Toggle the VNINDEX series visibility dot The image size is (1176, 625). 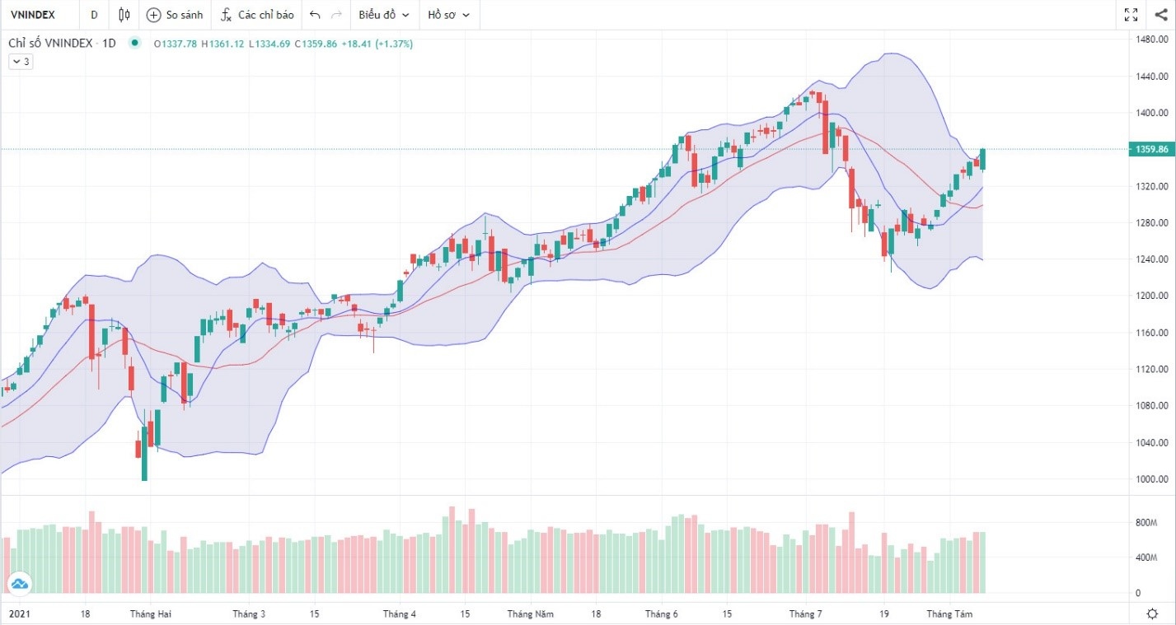(134, 43)
